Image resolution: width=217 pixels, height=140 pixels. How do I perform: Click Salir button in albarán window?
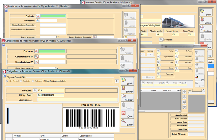199,78
